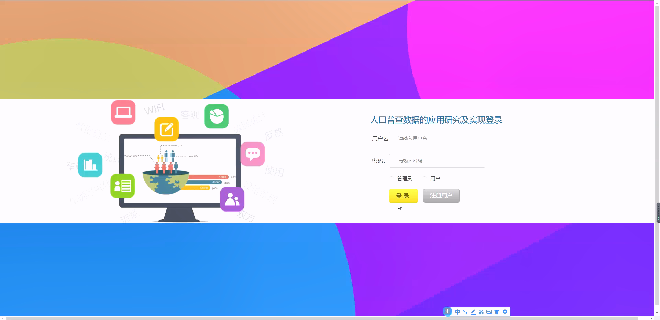The width and height of the screenshot is (660, 320).
Task: Select the 用户 radio button
Action: (425, 179)
